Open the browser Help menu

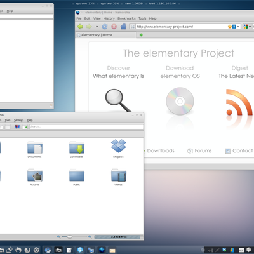point(152,18)
